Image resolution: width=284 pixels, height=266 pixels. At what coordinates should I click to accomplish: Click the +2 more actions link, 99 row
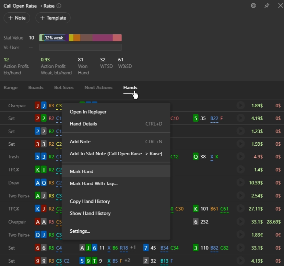tap(128, 261)
